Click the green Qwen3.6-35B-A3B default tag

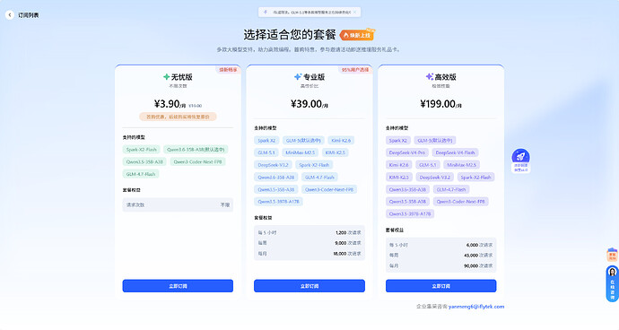[196, 149]
